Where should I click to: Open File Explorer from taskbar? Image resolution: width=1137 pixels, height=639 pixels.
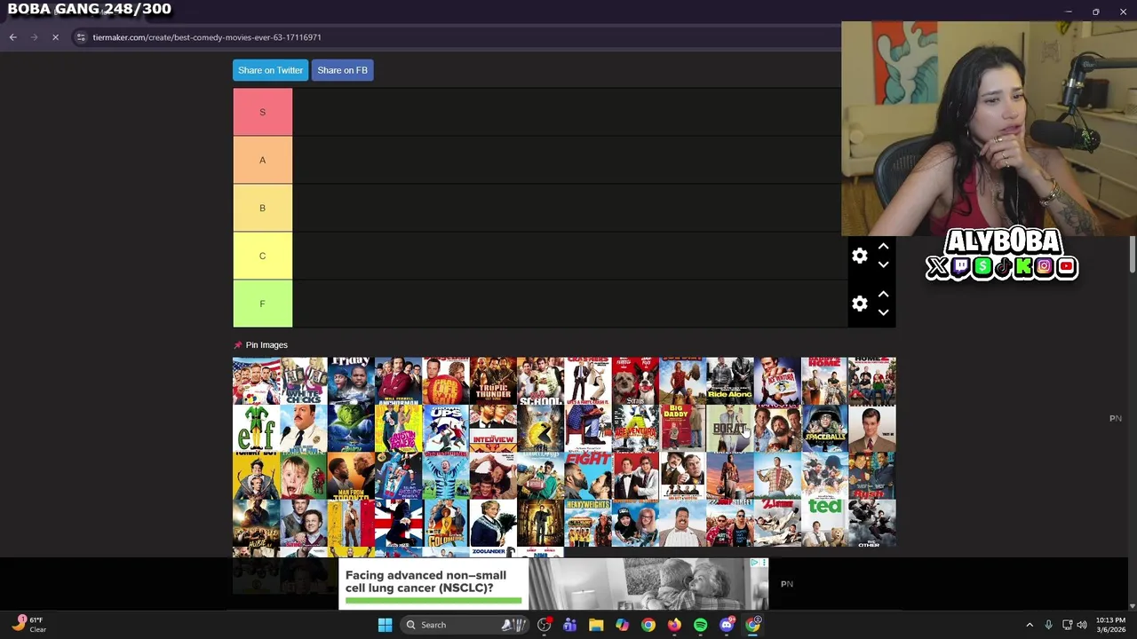click(x=596, y=625)
